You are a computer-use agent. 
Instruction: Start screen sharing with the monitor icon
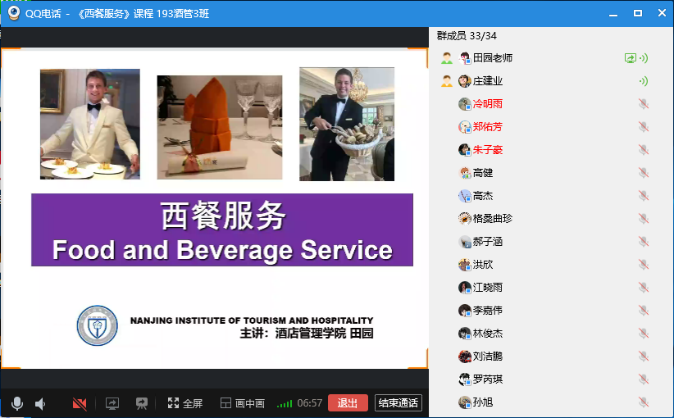coord(112,403)
